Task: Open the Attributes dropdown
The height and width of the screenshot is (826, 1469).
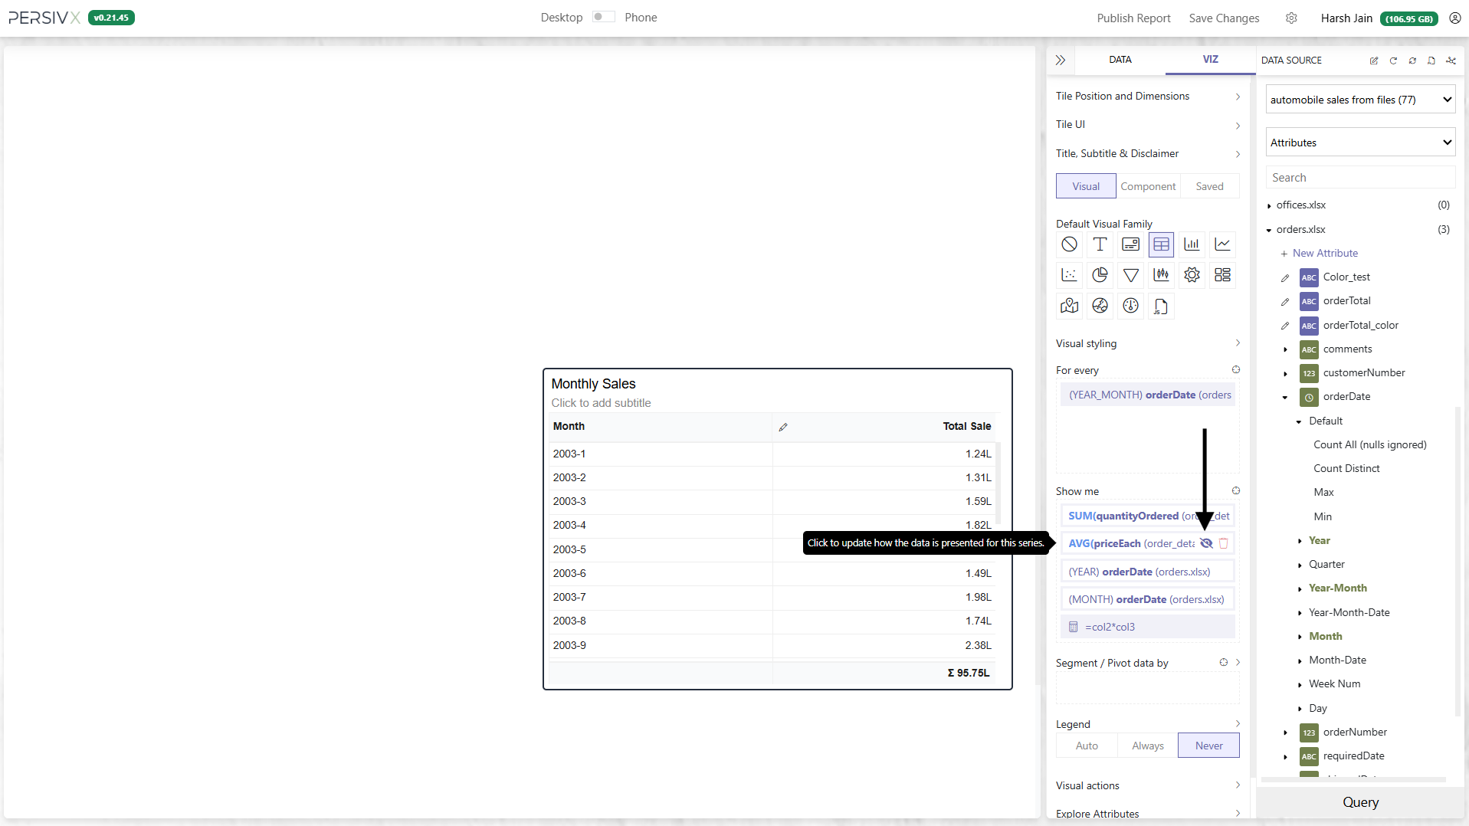Action: coord(1360,143)
